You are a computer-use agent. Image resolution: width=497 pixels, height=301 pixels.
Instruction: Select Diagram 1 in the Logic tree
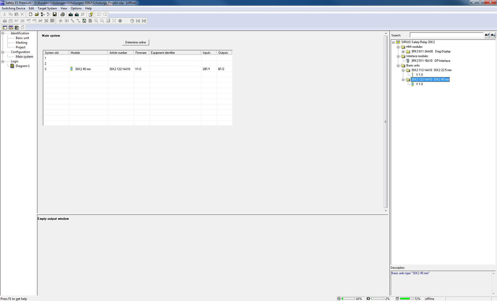pos(23,66)
